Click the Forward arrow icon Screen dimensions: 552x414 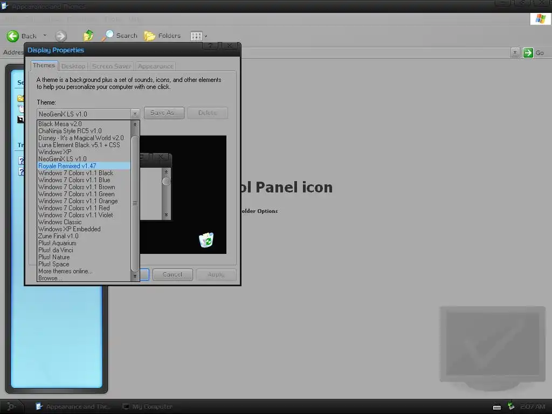[60, 36]
